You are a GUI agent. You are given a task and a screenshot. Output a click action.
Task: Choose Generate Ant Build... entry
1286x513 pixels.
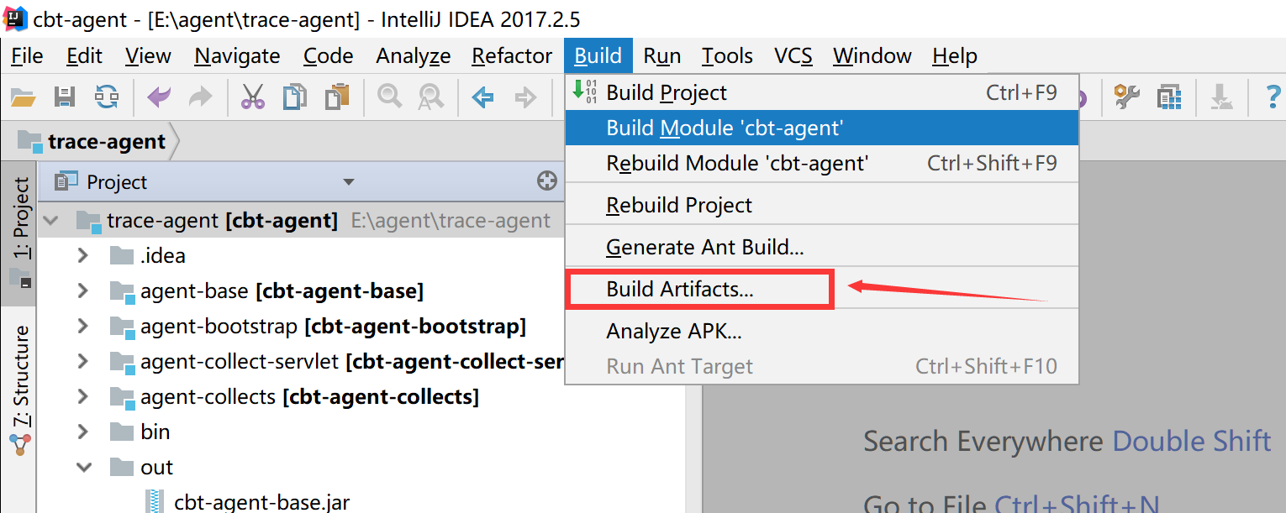tap(822, 247)
